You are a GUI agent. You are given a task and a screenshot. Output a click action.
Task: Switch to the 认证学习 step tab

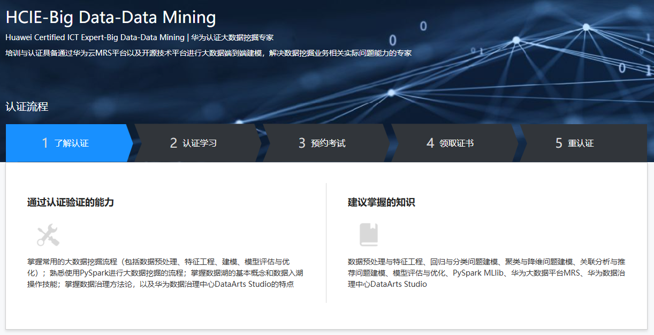point(197,143)
